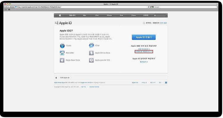
Task: Click the Apple logo in the breadcrumb bar
Action: tap(56, 78)
